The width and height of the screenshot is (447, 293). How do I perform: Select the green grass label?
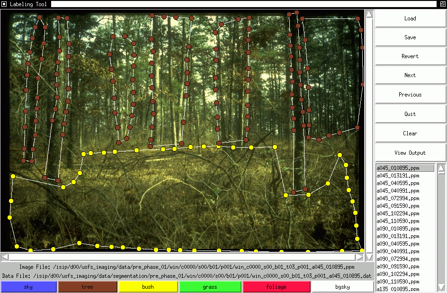(x=210, y=287)
